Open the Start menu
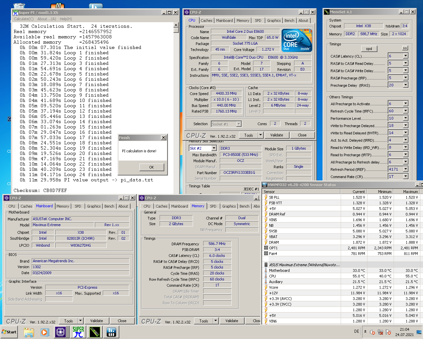 (x=9, y=332)
